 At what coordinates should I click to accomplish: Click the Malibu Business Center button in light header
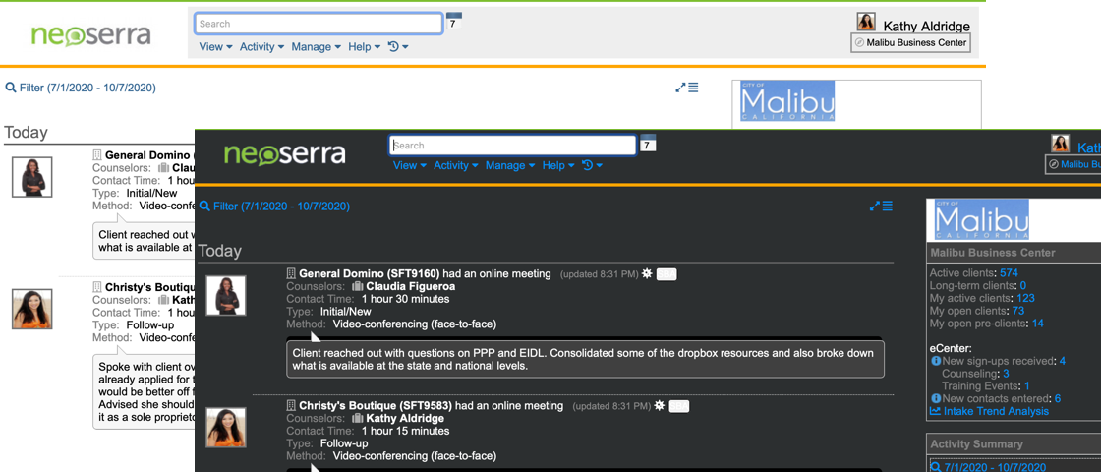point(910,43)
